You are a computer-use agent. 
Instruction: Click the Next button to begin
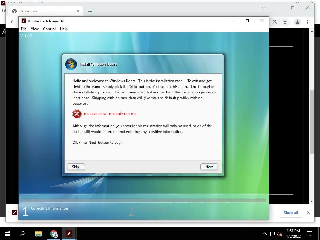pos(209,167)
